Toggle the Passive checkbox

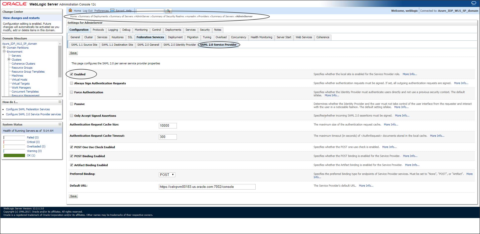pos(72,104)
